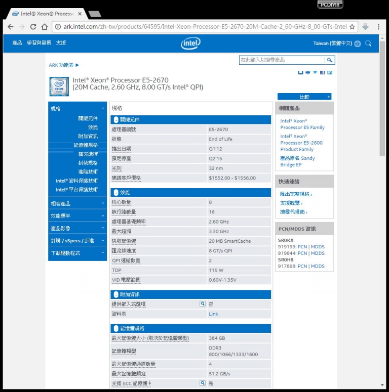
Task: Show info for 提供嵌入式選項 magnifier icon
Action: pos(202,304)
